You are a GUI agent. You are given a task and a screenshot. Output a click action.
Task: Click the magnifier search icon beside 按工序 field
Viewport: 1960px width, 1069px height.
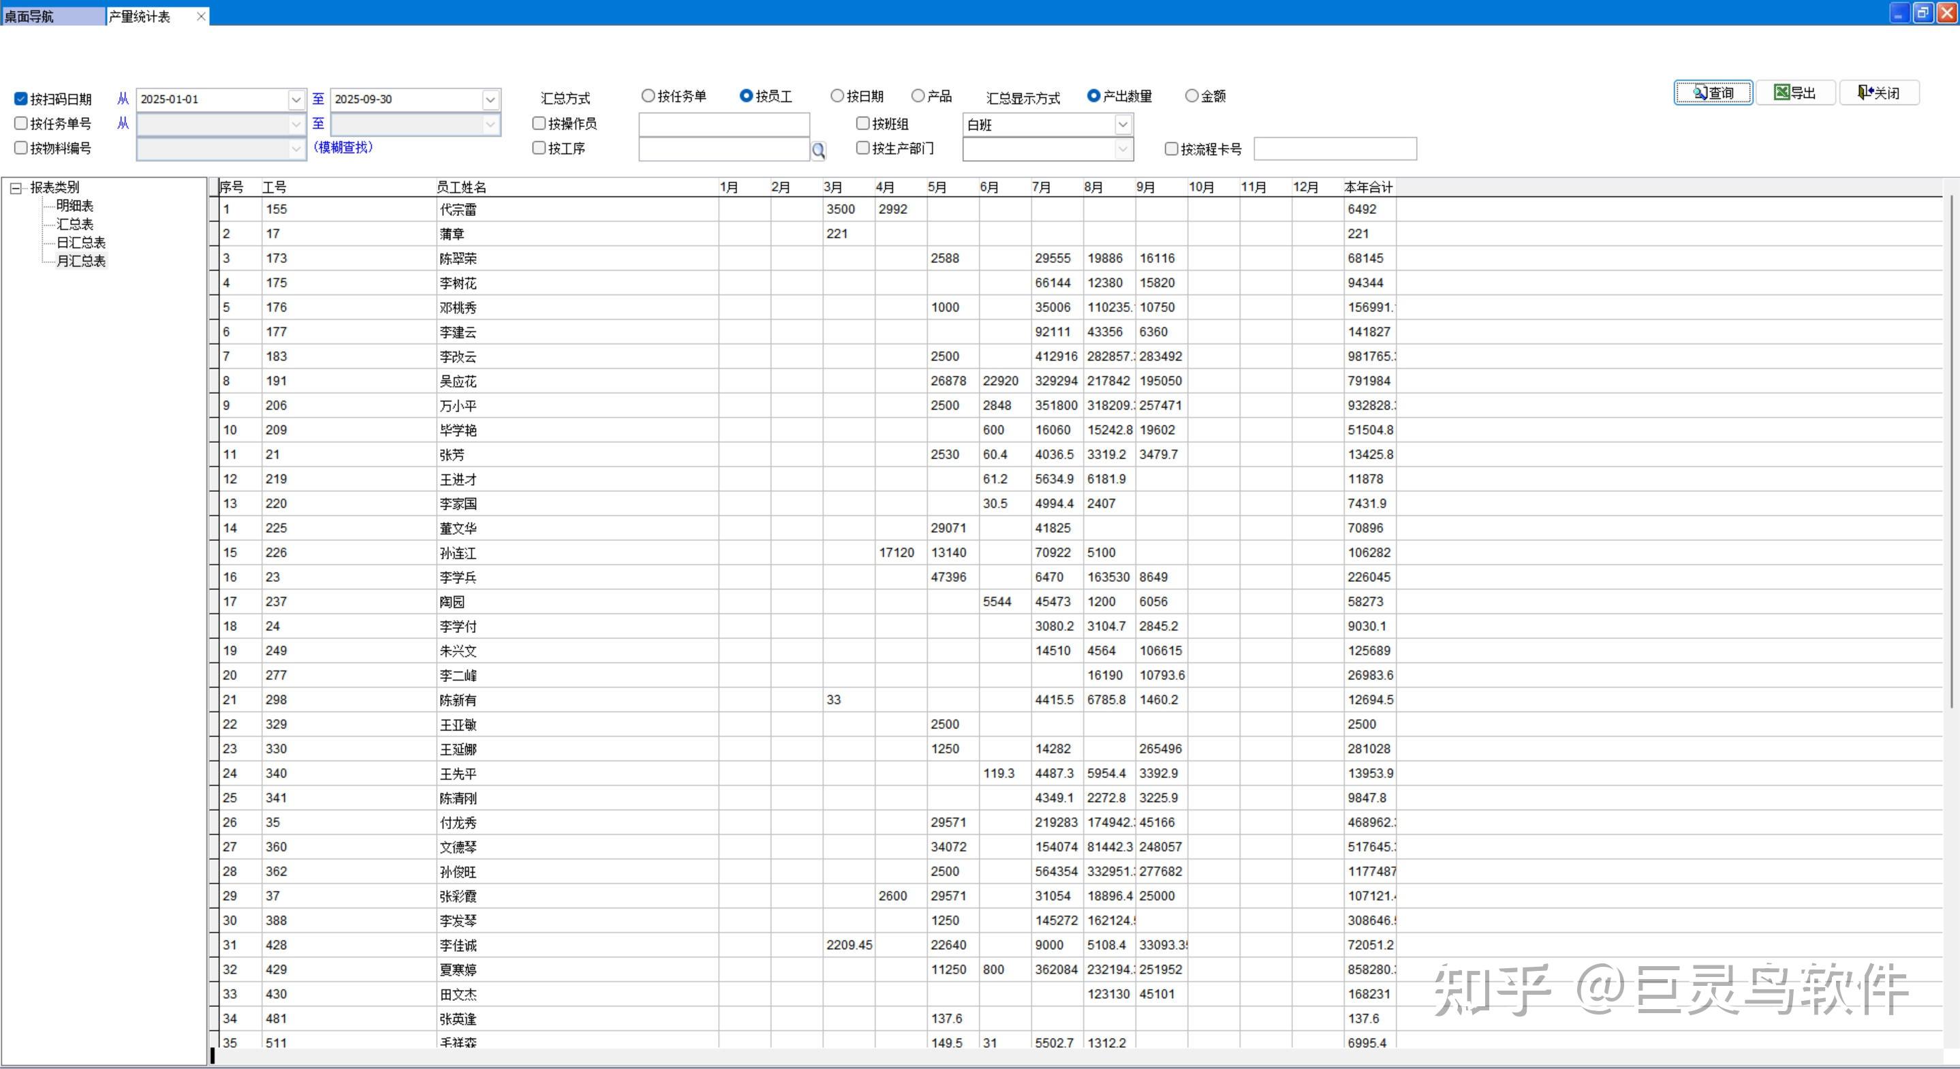(818, 151)
